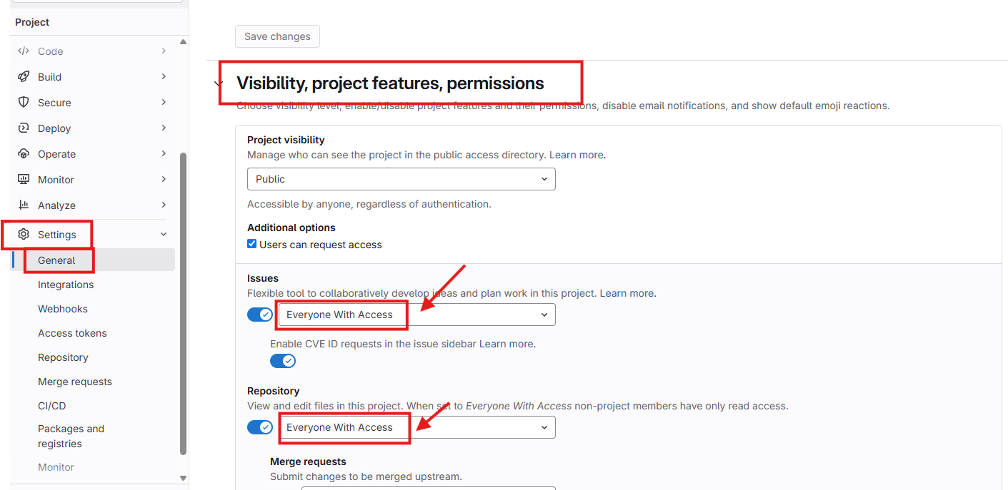The height and width of the screenshot is (490, 1008).
Task: Click the Analyze chart icon
Action: [x=24, y=205]
